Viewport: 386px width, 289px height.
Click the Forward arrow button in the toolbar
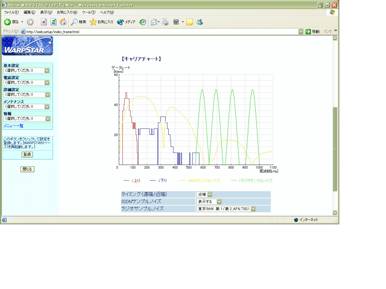click(30, 22)
